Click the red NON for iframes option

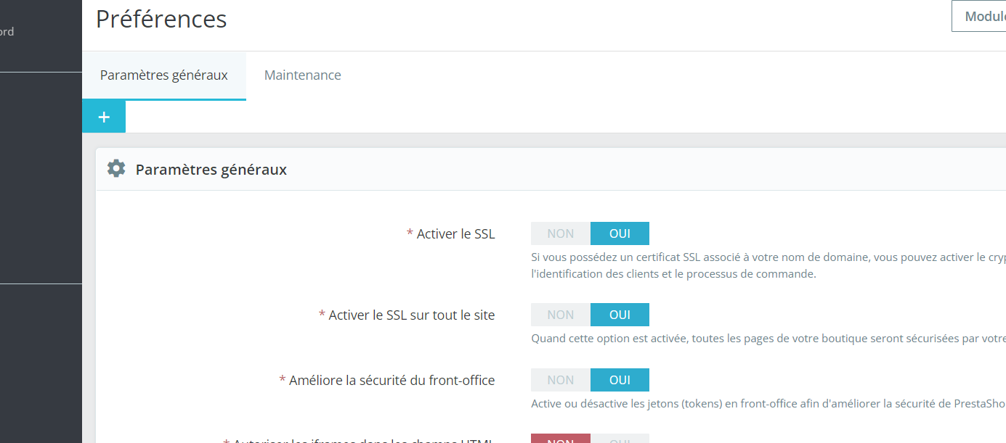click(x=561, y=439)
